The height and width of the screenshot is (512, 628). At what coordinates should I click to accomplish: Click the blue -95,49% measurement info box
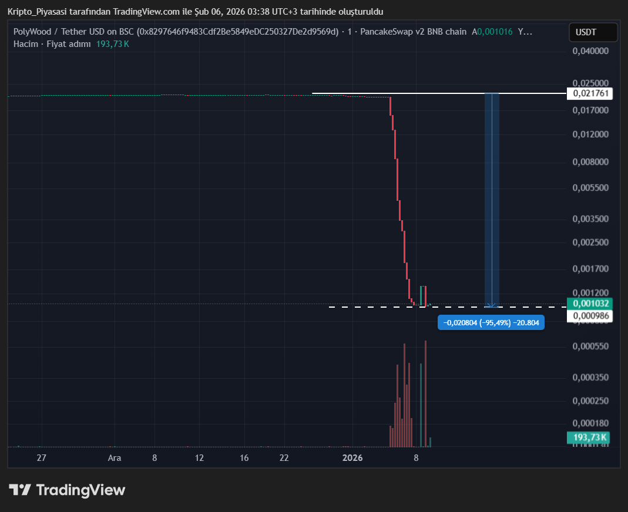click(x=491, y=322)
